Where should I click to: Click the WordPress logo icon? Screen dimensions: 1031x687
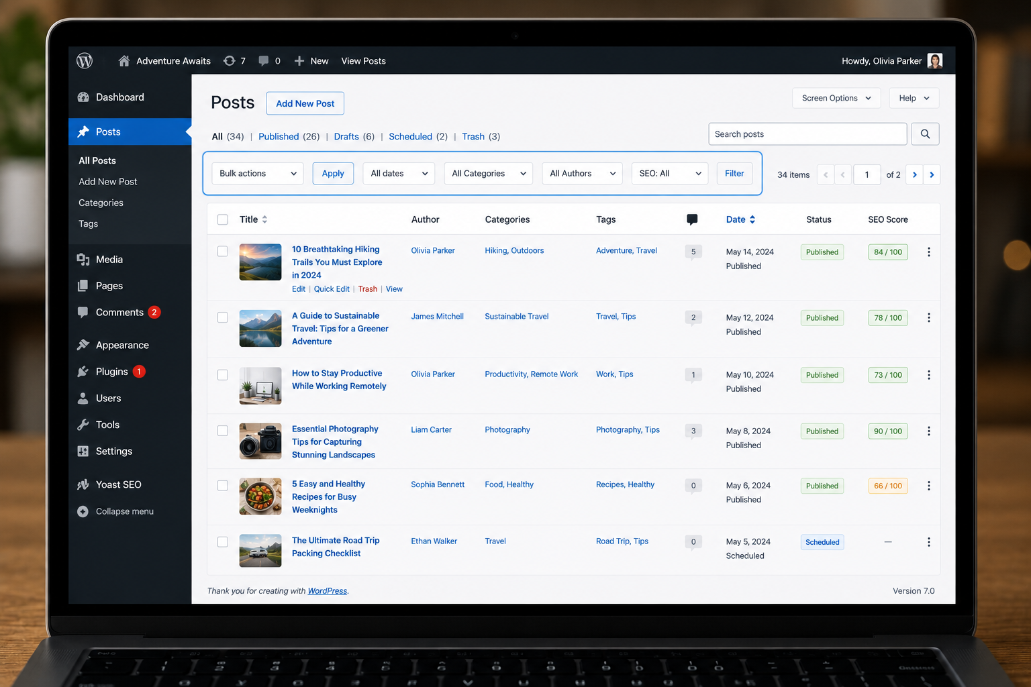tap(85, 61)
